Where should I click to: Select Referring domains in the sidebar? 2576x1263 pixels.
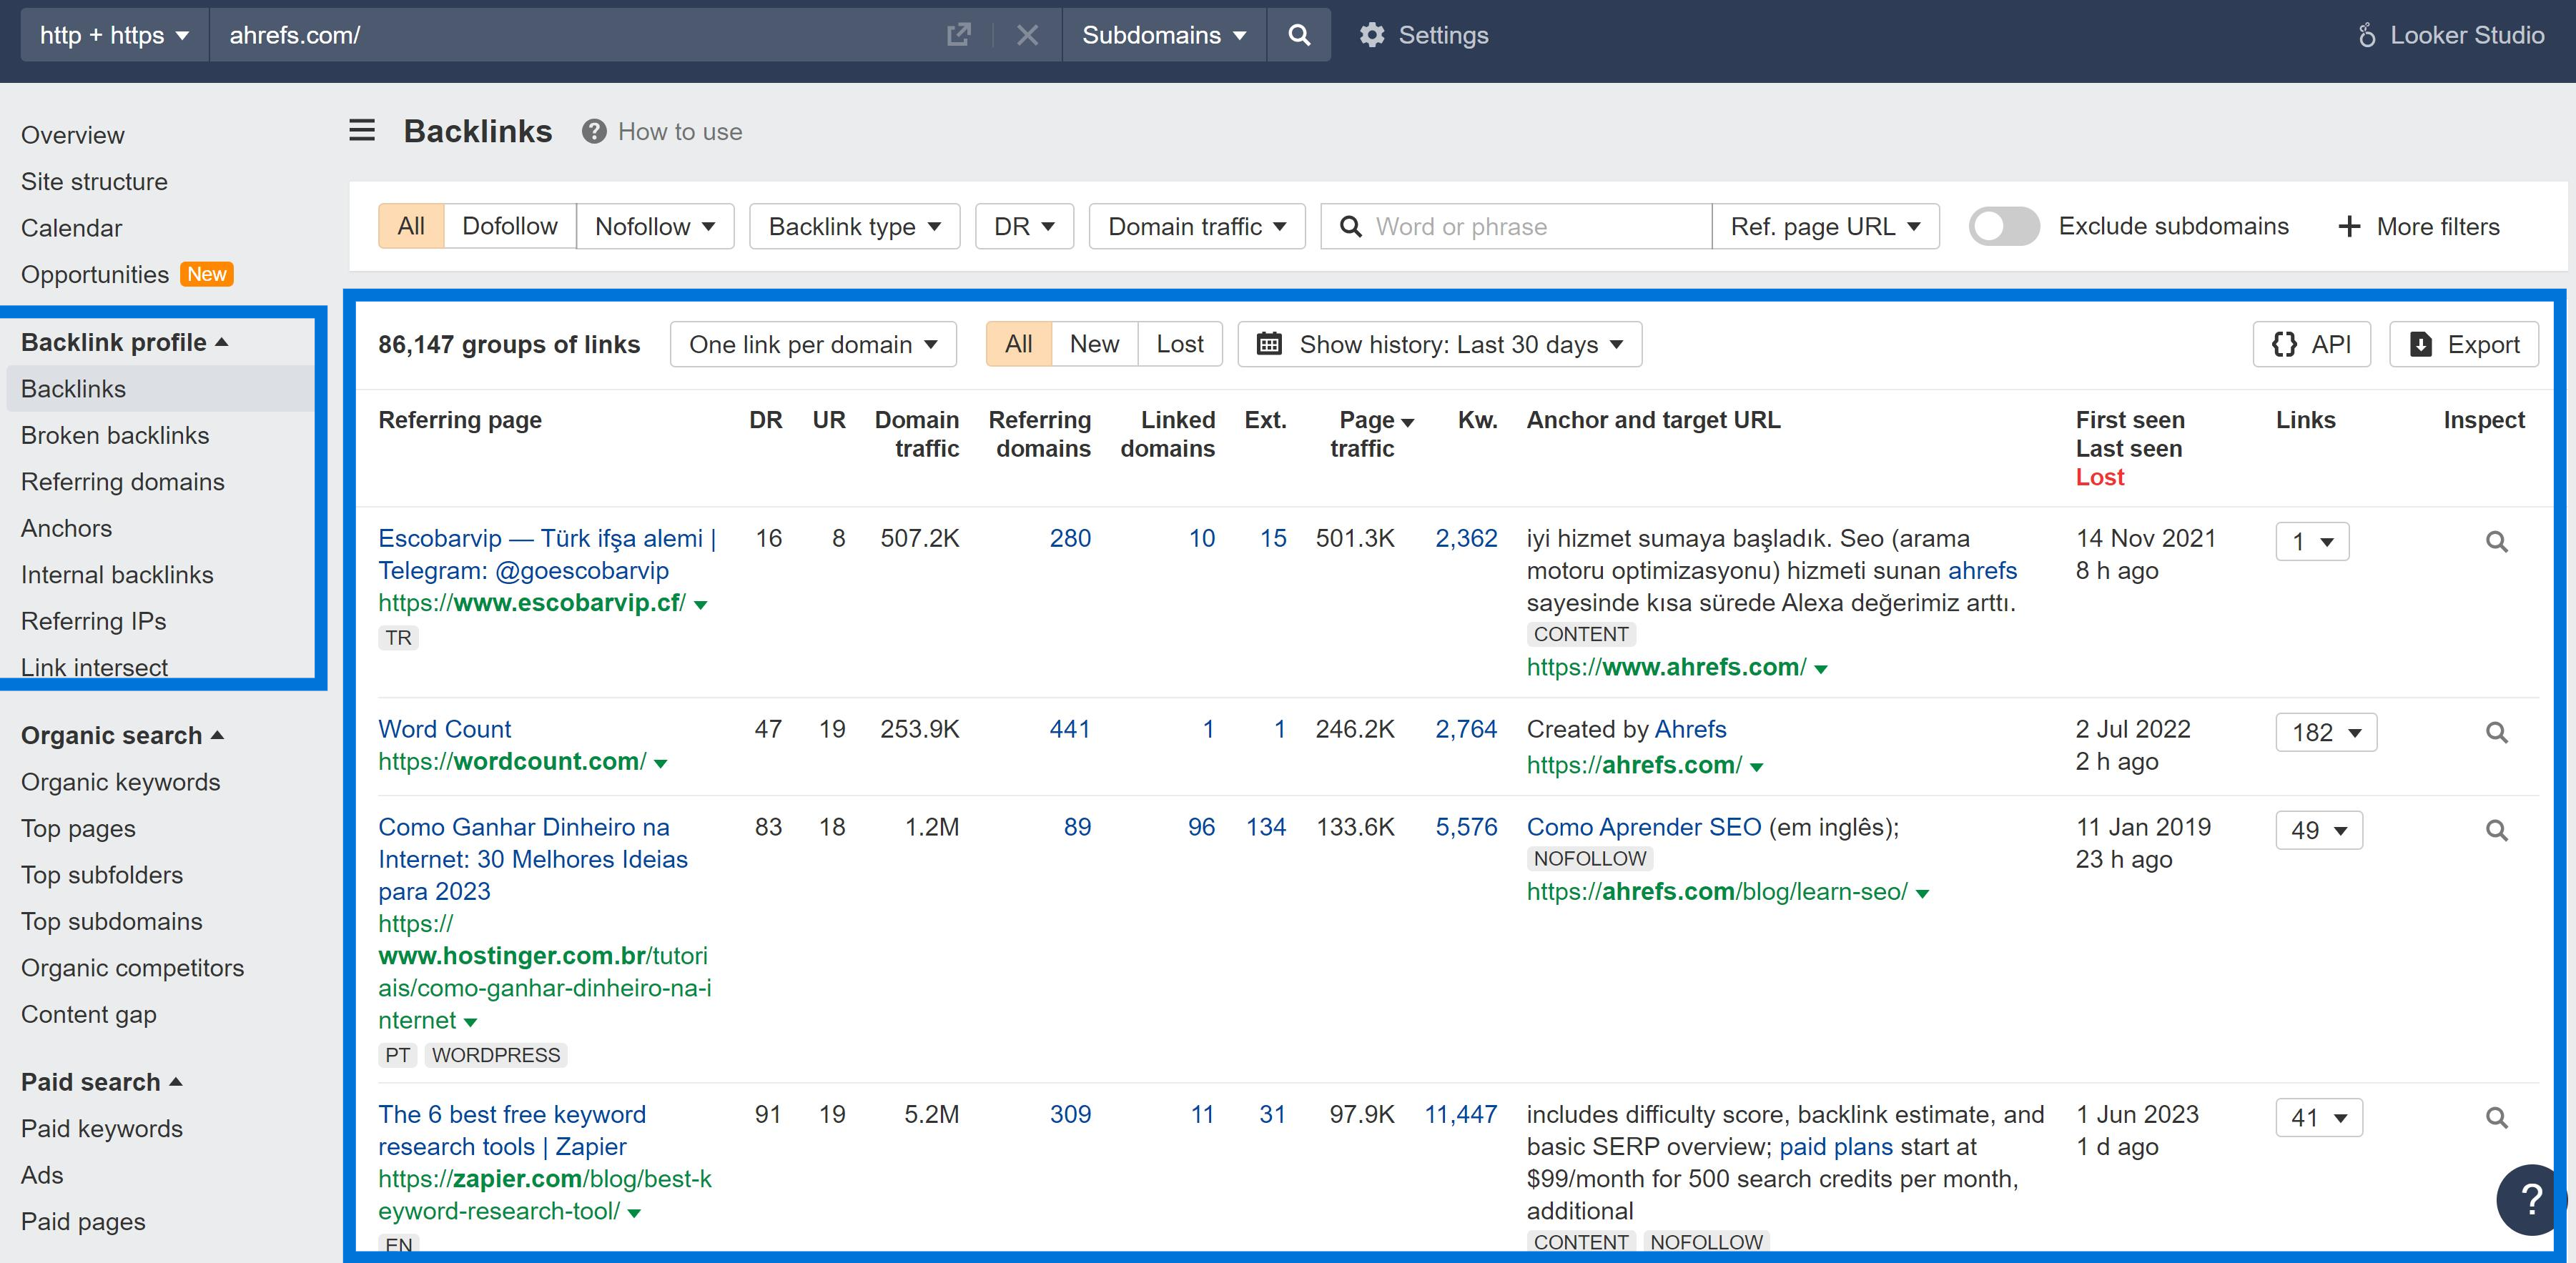click(122, 481)
